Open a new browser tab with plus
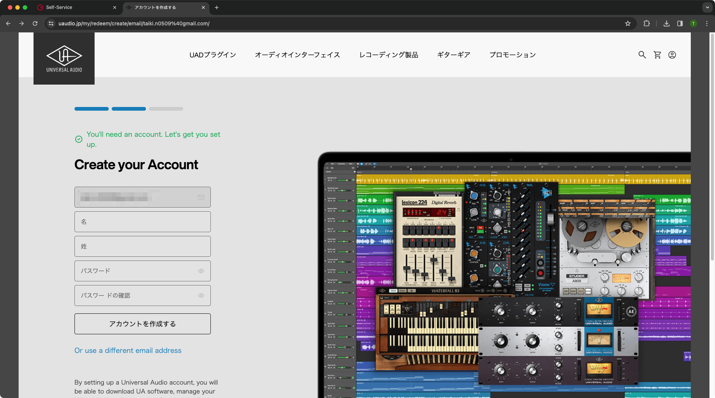Screen dimensions: 715x398 [217, 7]
